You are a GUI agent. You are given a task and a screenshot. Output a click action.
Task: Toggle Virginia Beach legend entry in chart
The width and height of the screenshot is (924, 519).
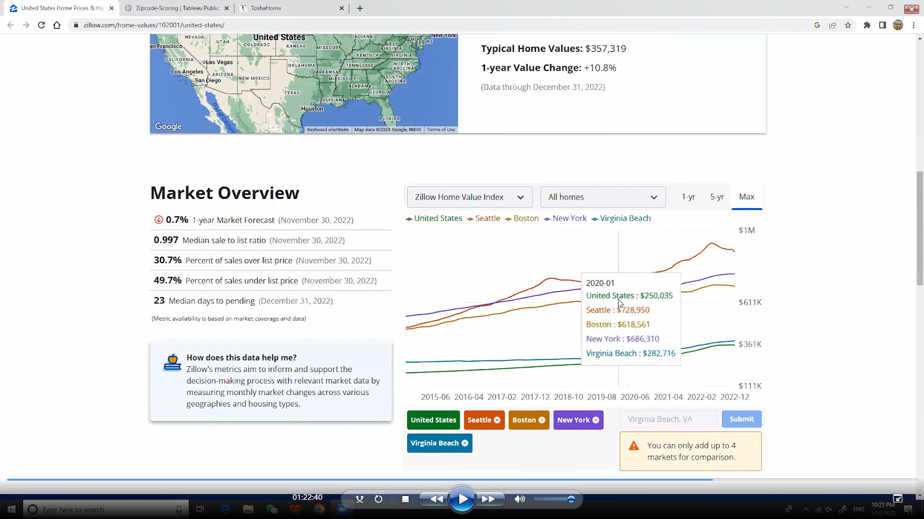pos(621,218)
